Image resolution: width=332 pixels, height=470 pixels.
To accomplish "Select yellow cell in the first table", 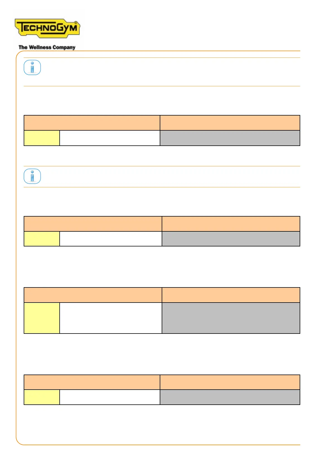I will point(42,138).
